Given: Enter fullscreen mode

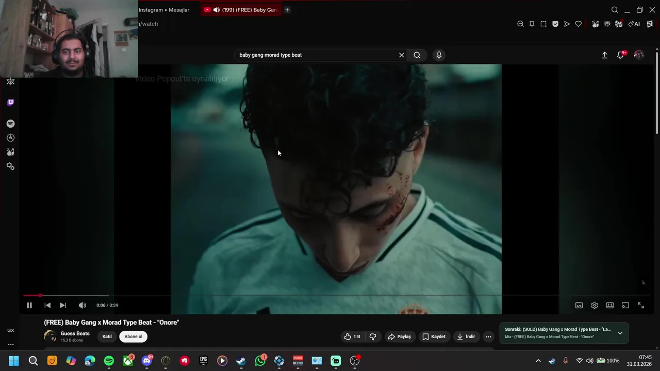Looking at the screenshot, I should [641, 305].
